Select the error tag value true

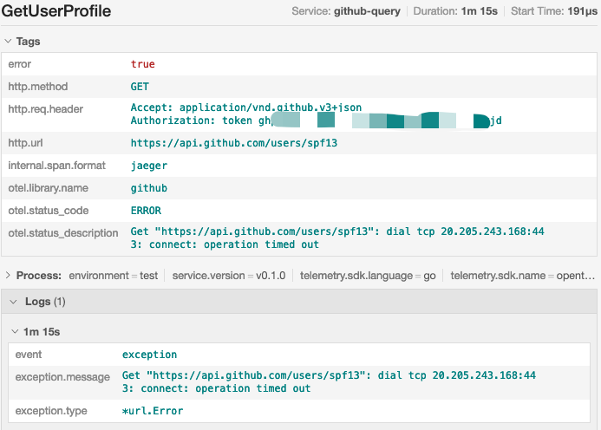pos(142,64)
